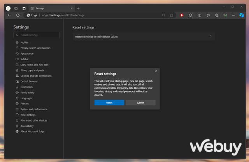Click the red extension icon
Viewport: 249px width, 162px height.
(x=182, y=15)
